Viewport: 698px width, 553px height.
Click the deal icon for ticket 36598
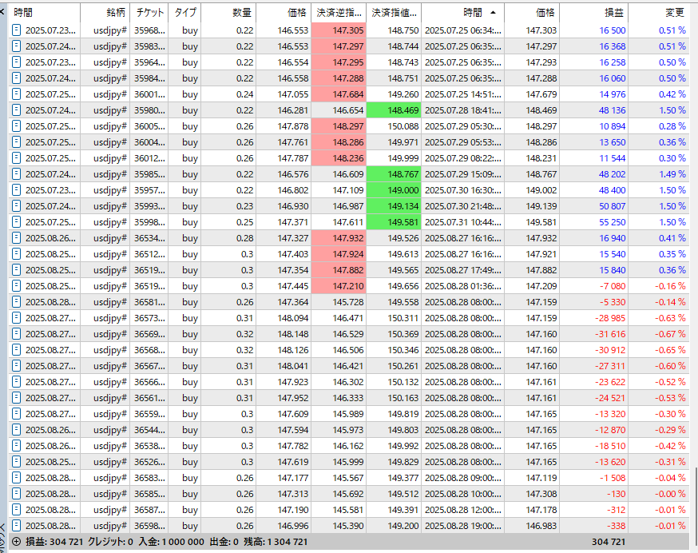point(17,526)
